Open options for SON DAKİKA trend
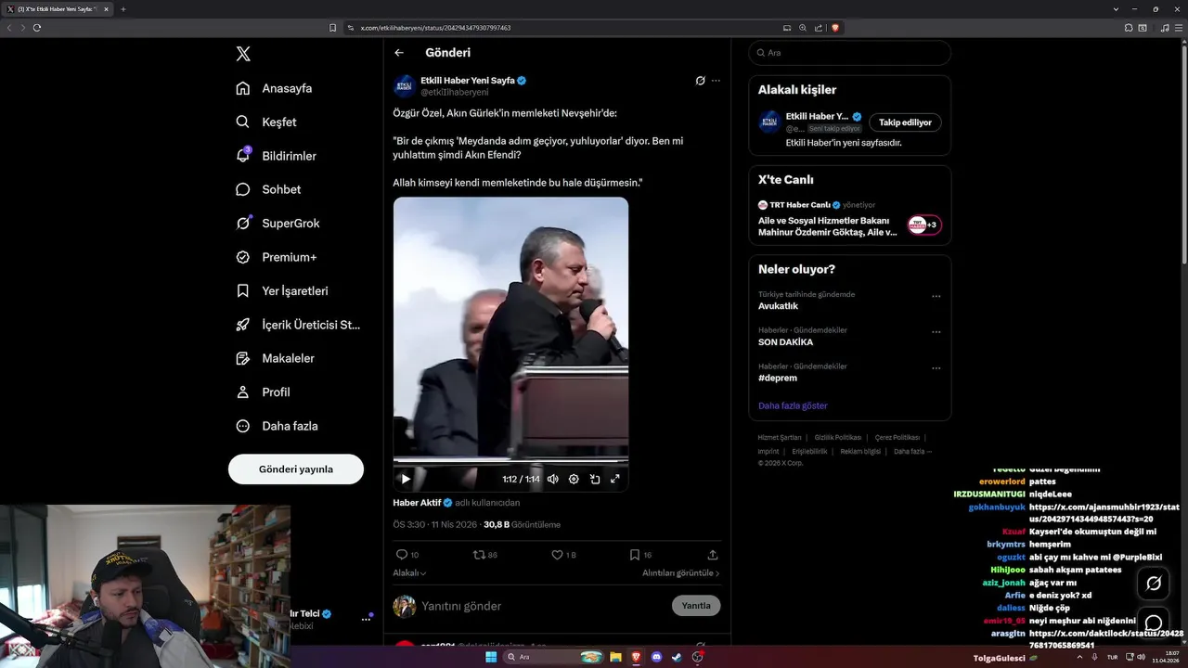The width and height of the screenshot is (1188, 668). click(936, 331)
